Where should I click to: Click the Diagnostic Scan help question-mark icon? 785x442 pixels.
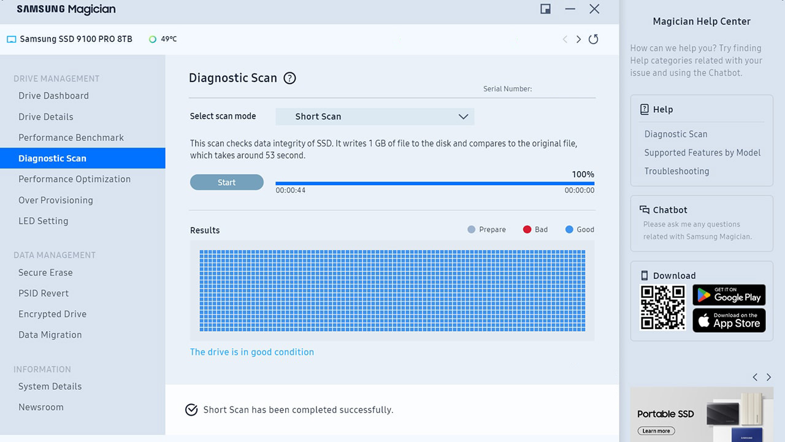[x=290, y=78]
